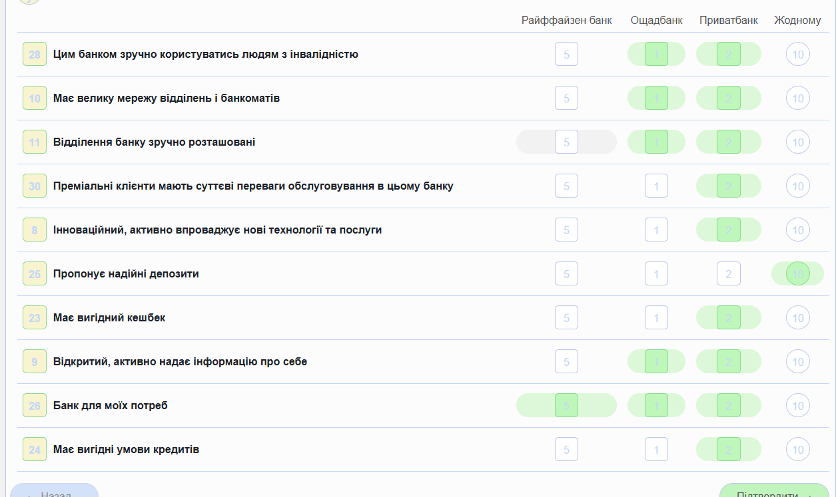Select Жодному for Відкритий row

pyautogui.click(x=798, y=361)
